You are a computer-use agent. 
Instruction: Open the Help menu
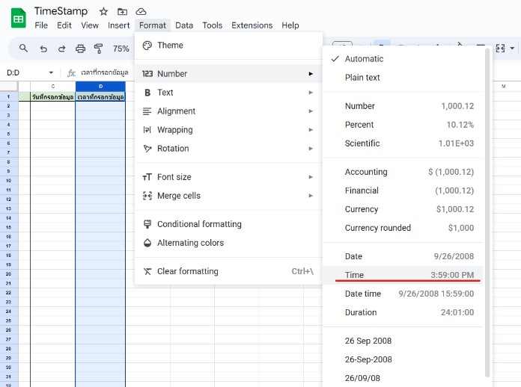290,25
